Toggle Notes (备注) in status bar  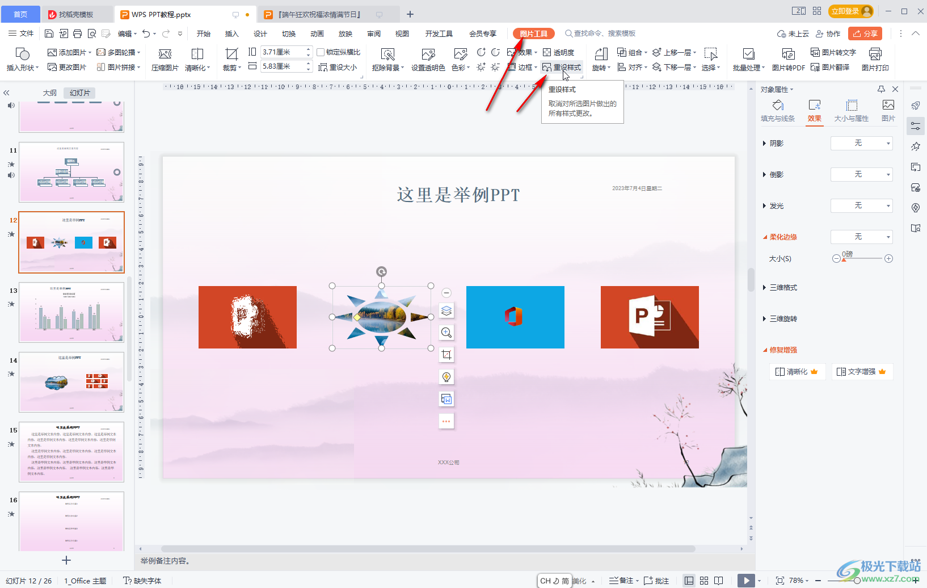click(x=621, y=581)
